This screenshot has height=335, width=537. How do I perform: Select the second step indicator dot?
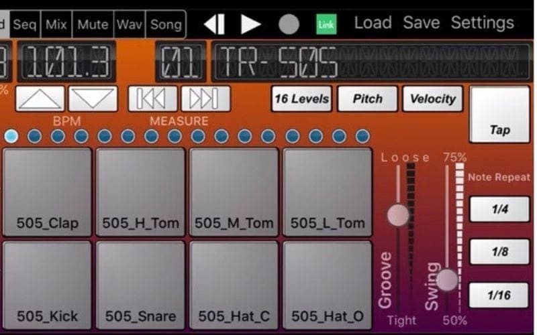coord(35,136)
